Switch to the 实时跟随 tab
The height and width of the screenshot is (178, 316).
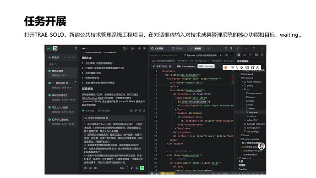[x=157, y=49]
